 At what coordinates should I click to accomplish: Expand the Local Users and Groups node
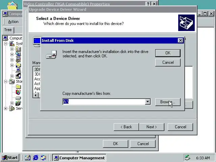12,76
